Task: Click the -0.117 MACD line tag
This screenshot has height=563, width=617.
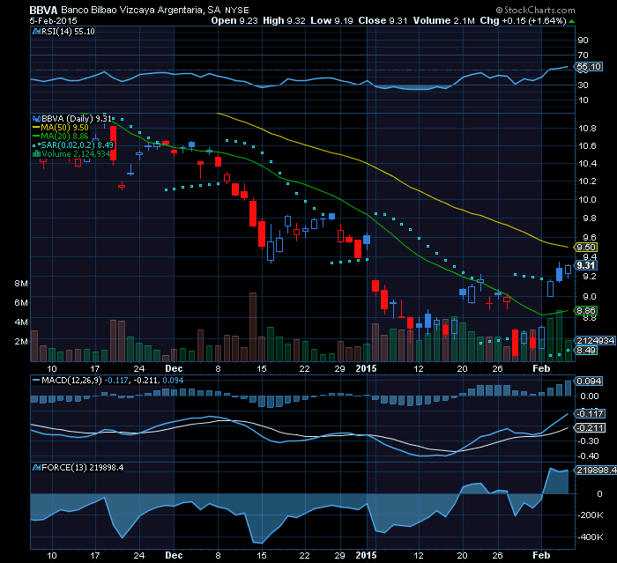Action: pos(591,414)
